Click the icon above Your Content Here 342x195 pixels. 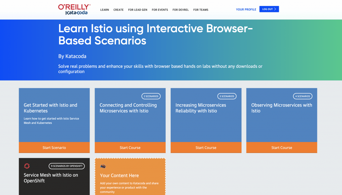(103, 166)
